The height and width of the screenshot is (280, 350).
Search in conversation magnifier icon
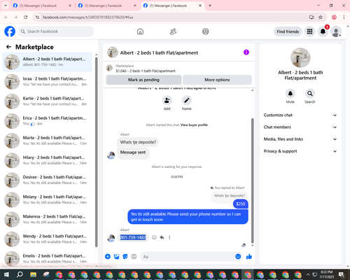pos(310,94)
